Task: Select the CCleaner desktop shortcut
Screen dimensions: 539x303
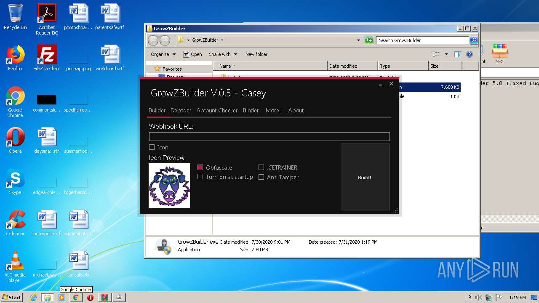Action: pos(15,223)
